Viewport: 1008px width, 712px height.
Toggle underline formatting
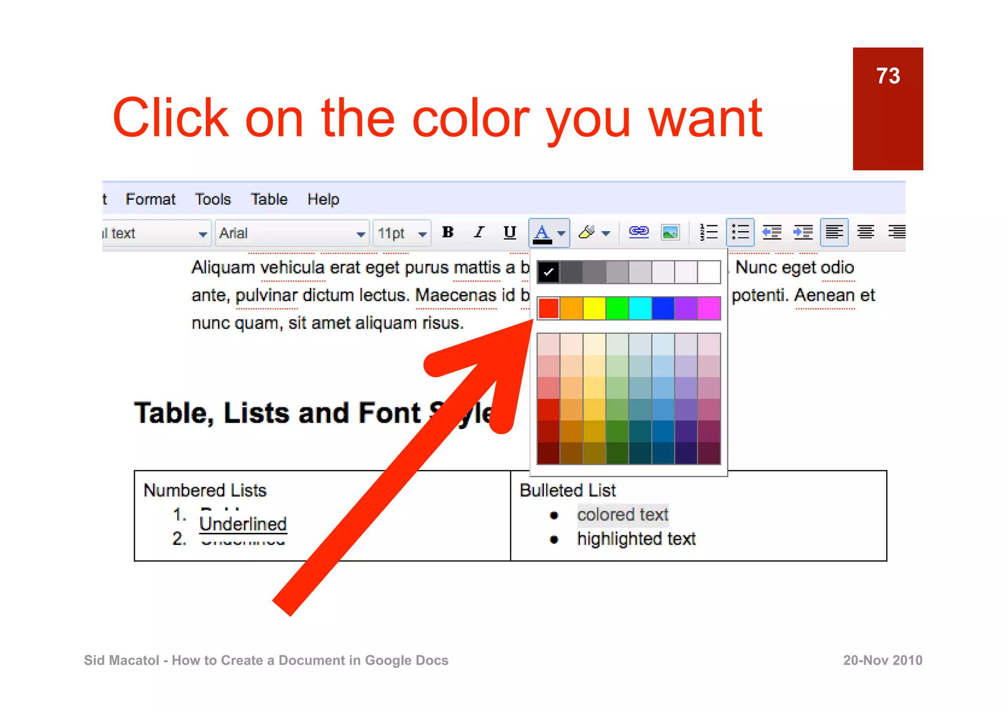[x=510, y=232]
